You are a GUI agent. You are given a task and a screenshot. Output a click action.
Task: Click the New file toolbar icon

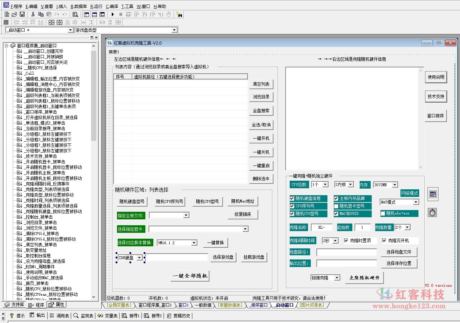7,15
